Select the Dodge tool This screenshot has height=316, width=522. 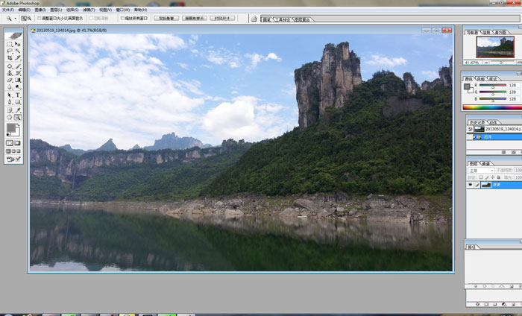pos(17,87)
